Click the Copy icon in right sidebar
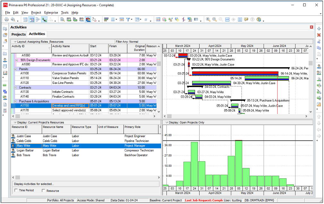The image size is (324, 204). click(x=319, y=48)
